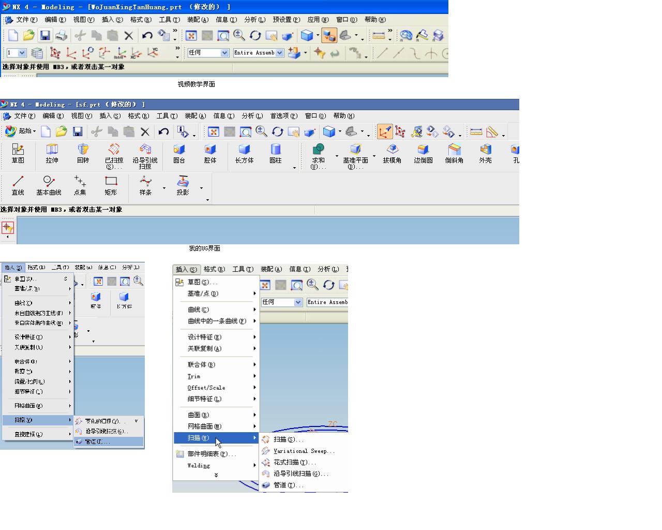Select the 圆柱 cylinder tool
Screen dimensions: 662x530
coord(276,154)
